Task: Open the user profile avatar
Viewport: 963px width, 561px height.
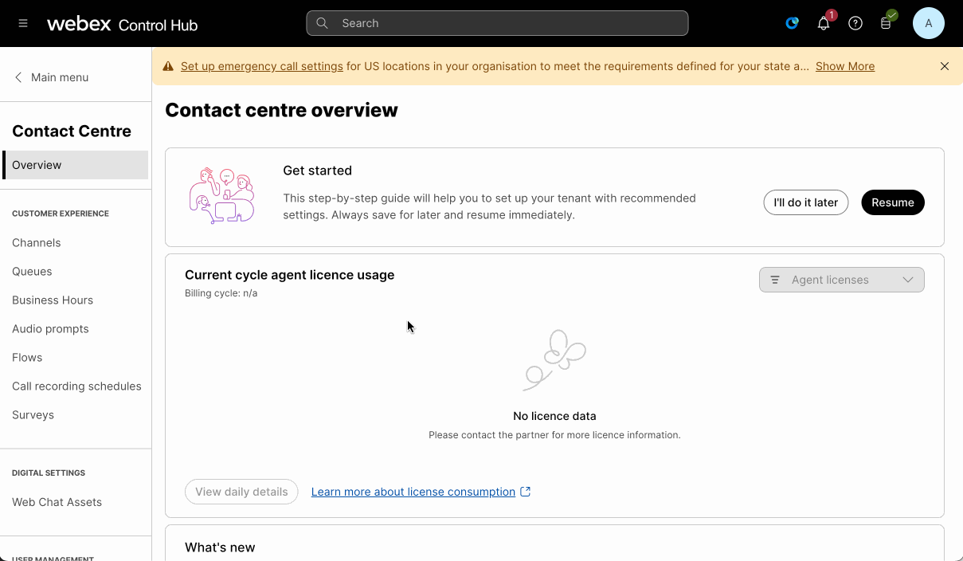Action: point(929,24)
